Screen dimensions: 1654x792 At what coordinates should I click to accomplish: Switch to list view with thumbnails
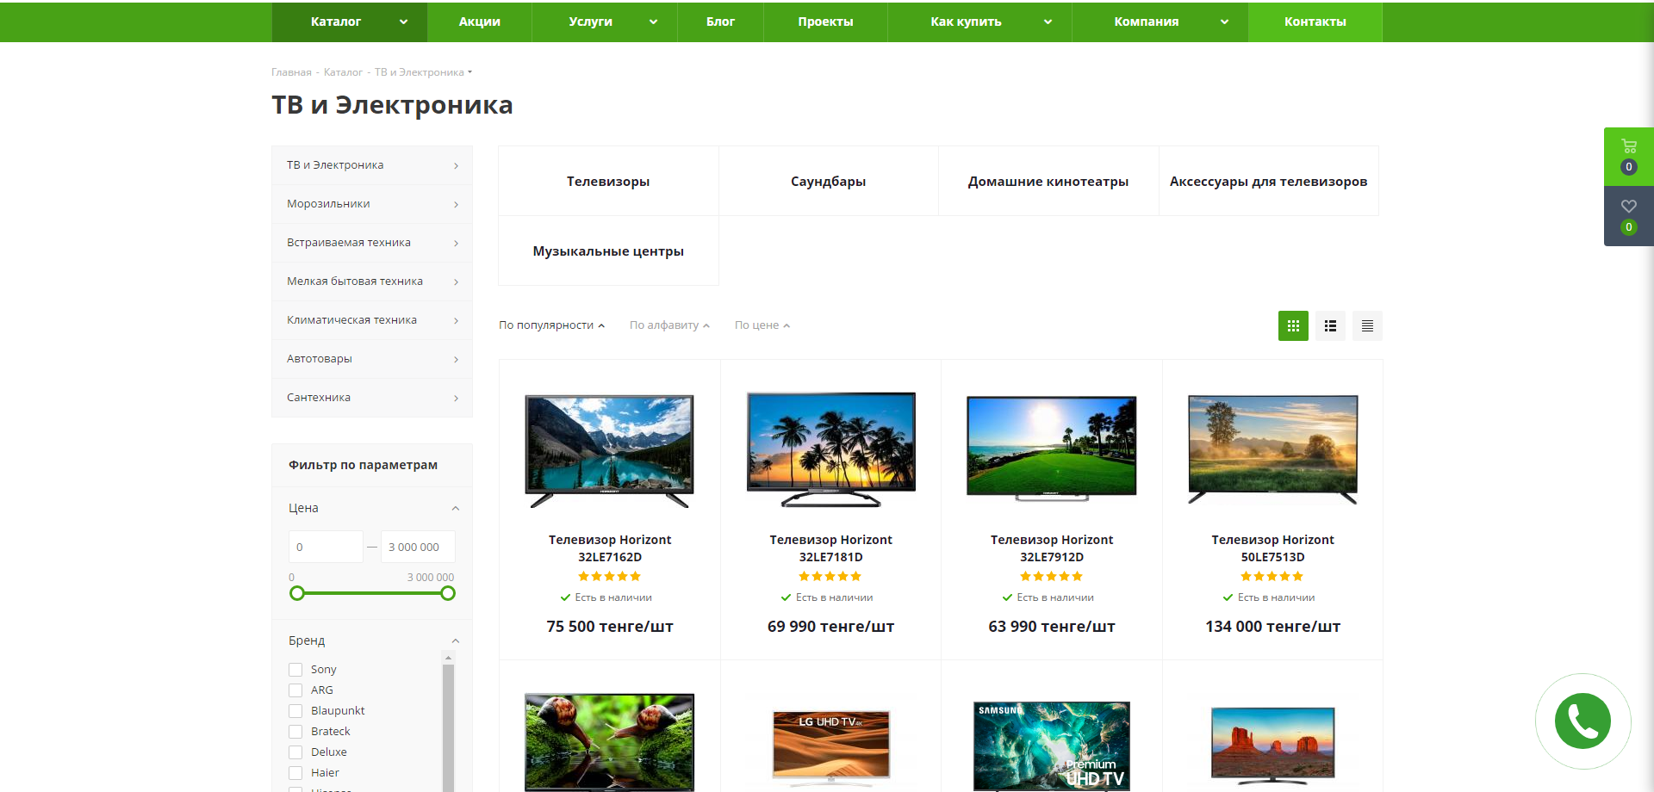coord(1330,325)
